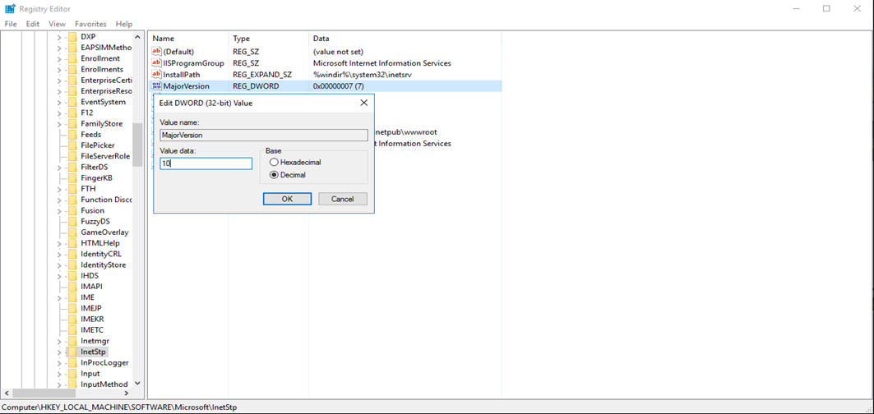Image resolution: width=874 pixels, height=414 pixels.
Task: Click the InstallPath string value icon
Action: (x=157, y=75)
